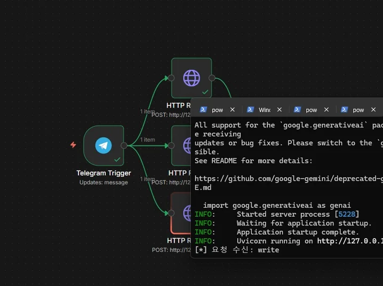The width and height of the screenshot is (383, 286).
Task: Click the top HTTP Request output connector
Action: point(212,78)
